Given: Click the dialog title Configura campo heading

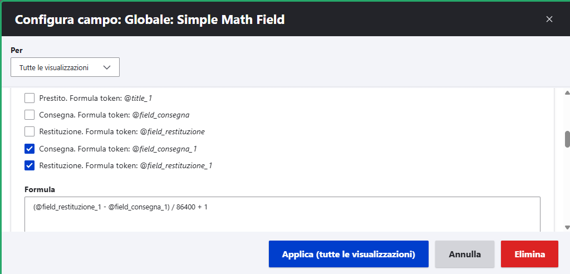Looking at the screenshot, I should [150, 20].
